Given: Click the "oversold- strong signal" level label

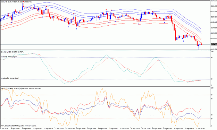Looking at the screenshot, I should coord(9,57).
